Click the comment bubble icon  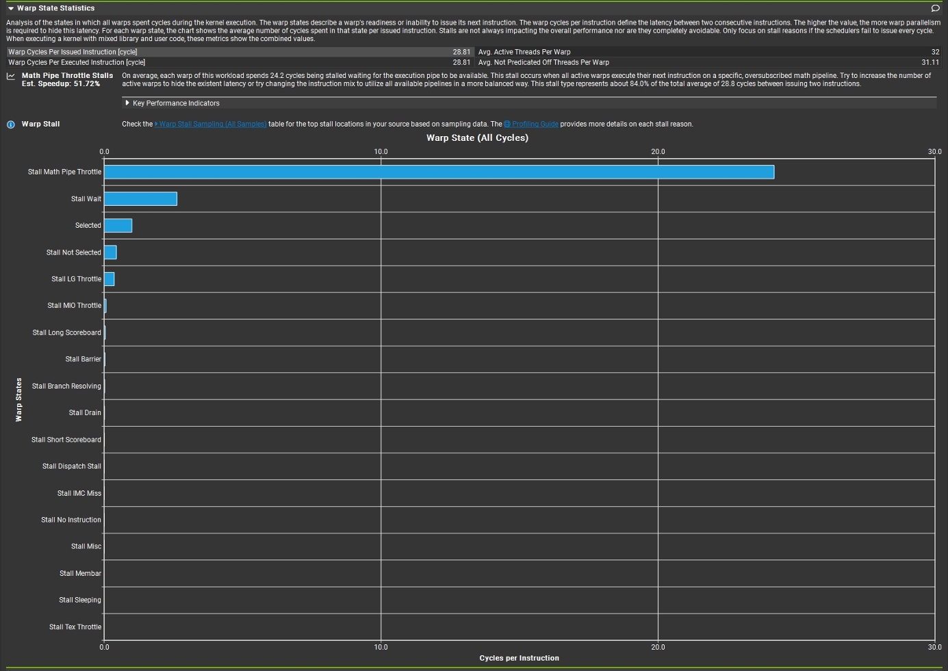[935, 8]
